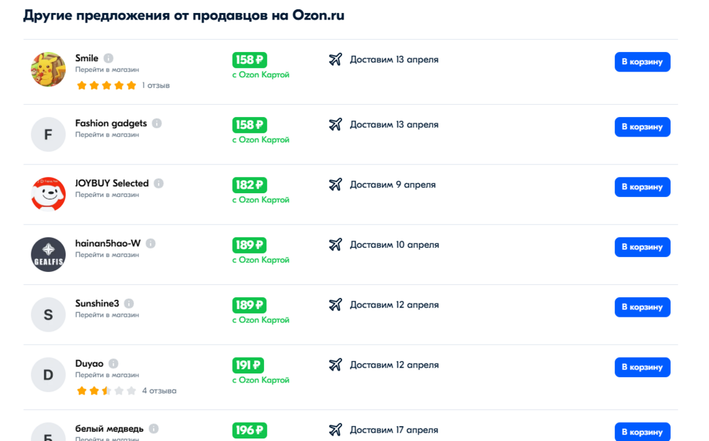
Task: Click airplane delivery icon in Smile row
Action: pyautogui.click(x=336, y=60)
